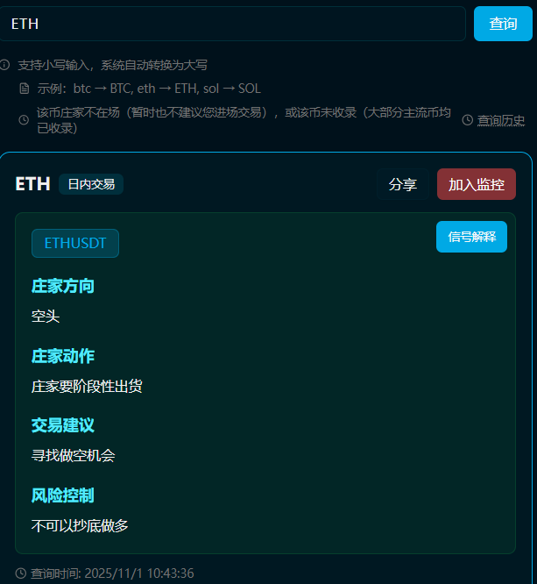
Task: Click the 庄家动作 heading
Action: click(x=62, y=356)
